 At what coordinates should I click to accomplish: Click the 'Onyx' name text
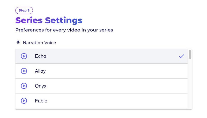click(x=41, y=86)
